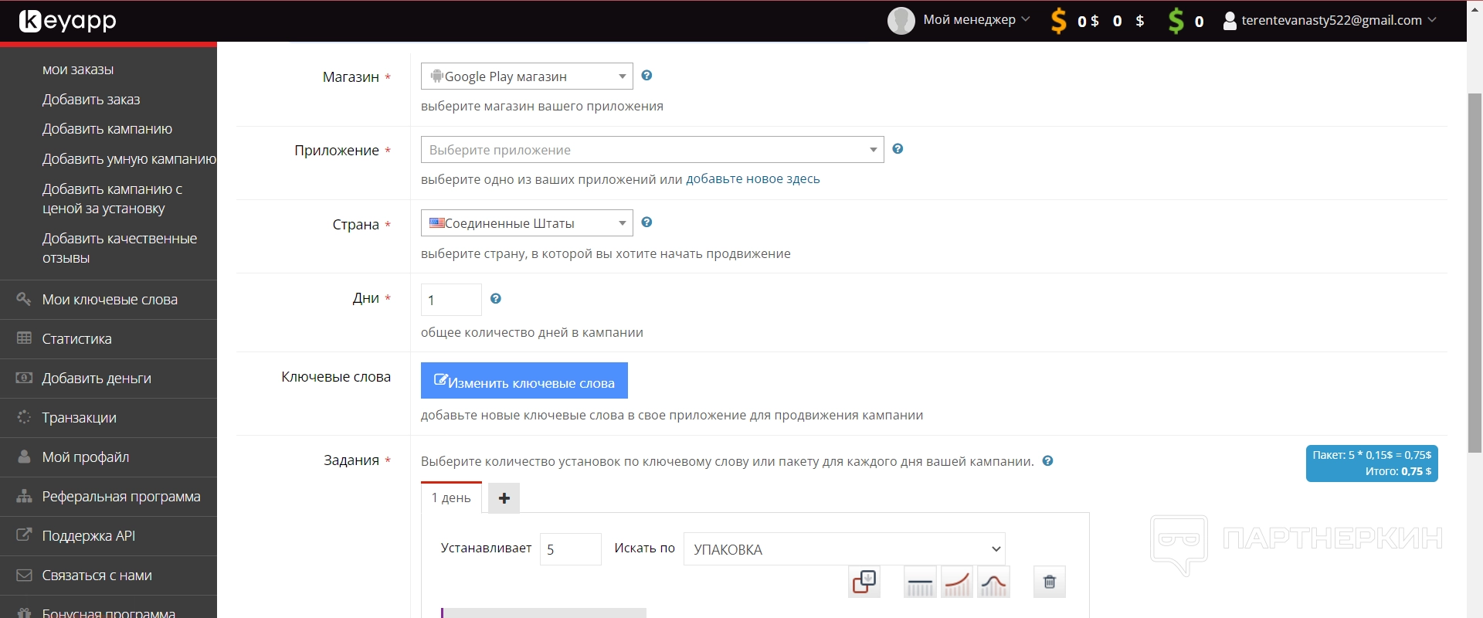1483x618 pixels.
Task: Show help for the Приложение field
Action: tap(898, 149)
